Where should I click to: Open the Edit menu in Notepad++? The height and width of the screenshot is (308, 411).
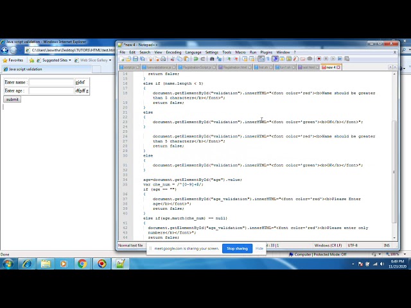pyautogui.click(x=132, y=53)
